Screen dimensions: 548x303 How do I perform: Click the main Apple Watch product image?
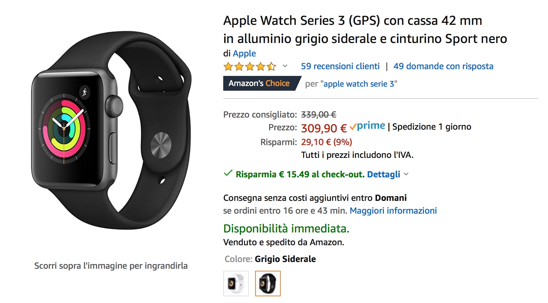click(x=111, y=131)
